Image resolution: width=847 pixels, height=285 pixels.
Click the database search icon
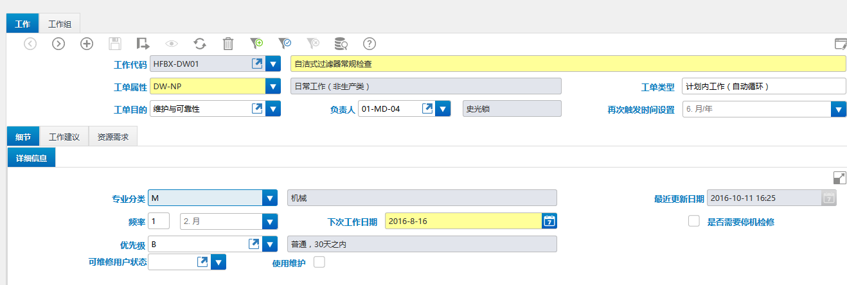point(341,44)
